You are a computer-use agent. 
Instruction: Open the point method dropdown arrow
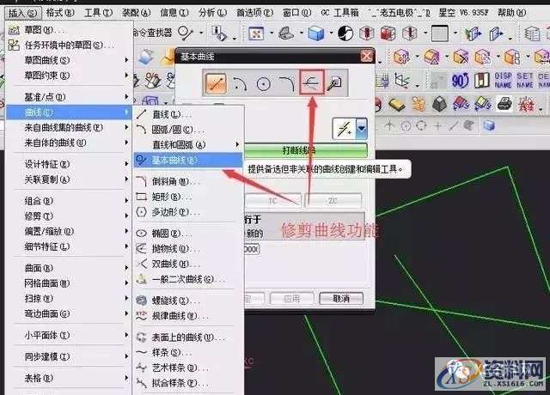(x=362, y=129)
